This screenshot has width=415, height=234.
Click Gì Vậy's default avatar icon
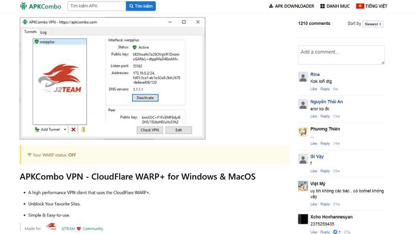[x=303, y=159]
